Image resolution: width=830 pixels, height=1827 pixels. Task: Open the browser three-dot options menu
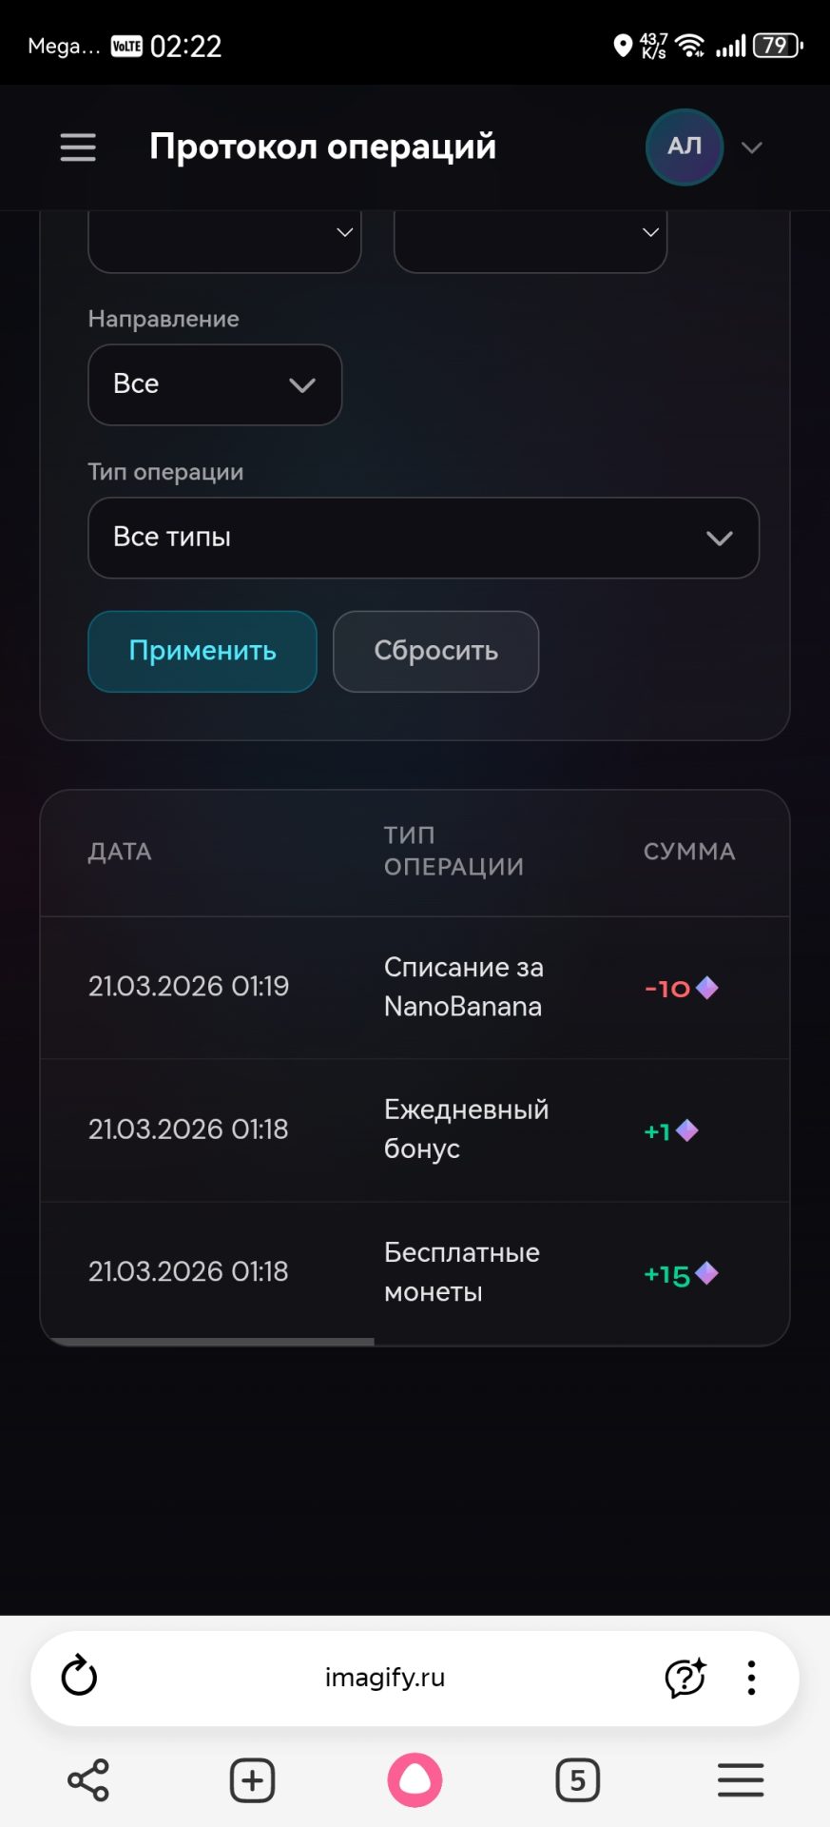752,1678
